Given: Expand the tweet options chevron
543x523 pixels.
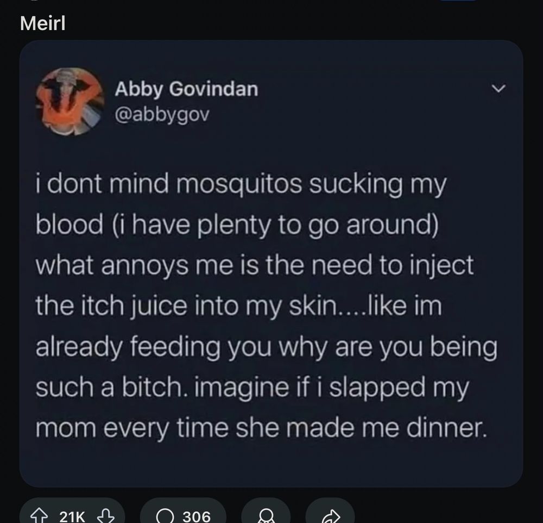Looking at the screenshot, I should click(498, 89).
